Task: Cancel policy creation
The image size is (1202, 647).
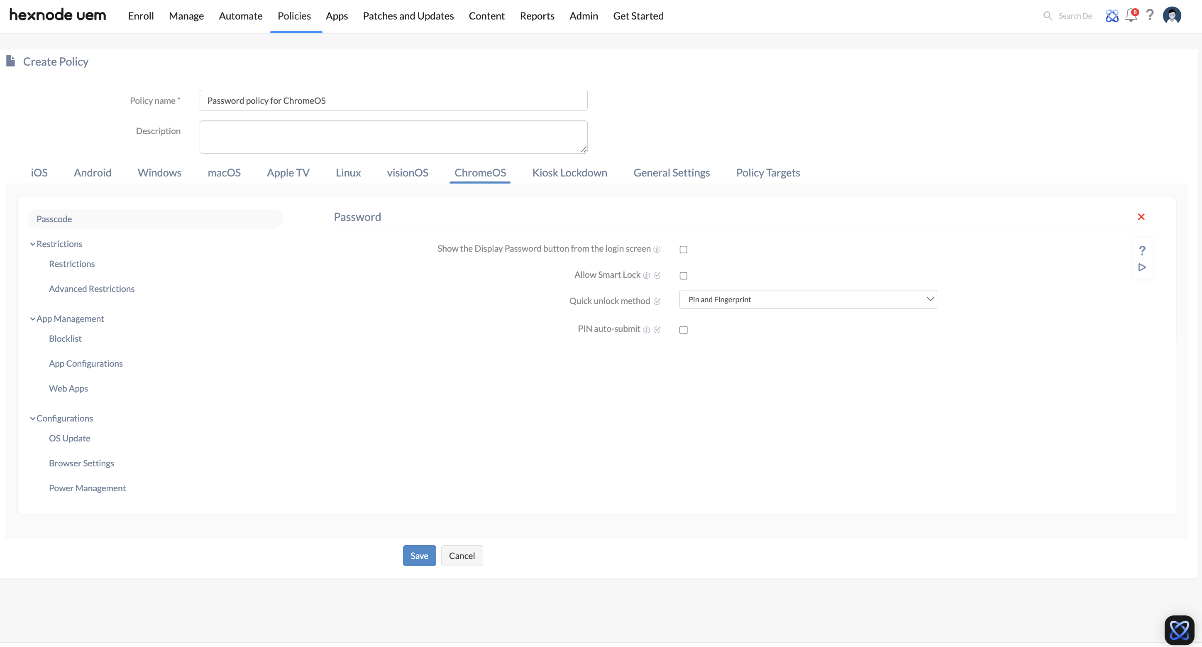Action: click(462, 556)
